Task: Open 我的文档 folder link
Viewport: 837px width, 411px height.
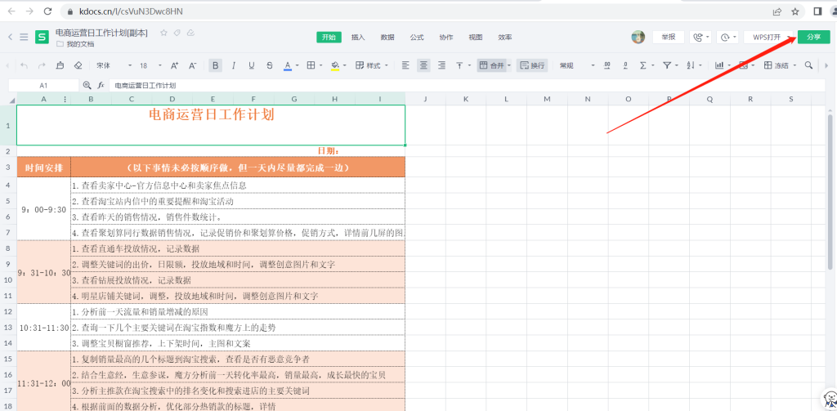Action: (76, 44)
